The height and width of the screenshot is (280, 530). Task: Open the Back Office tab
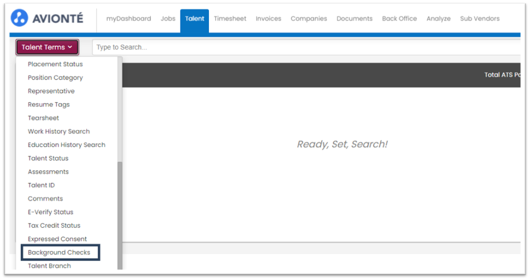[x=400, y=18]
